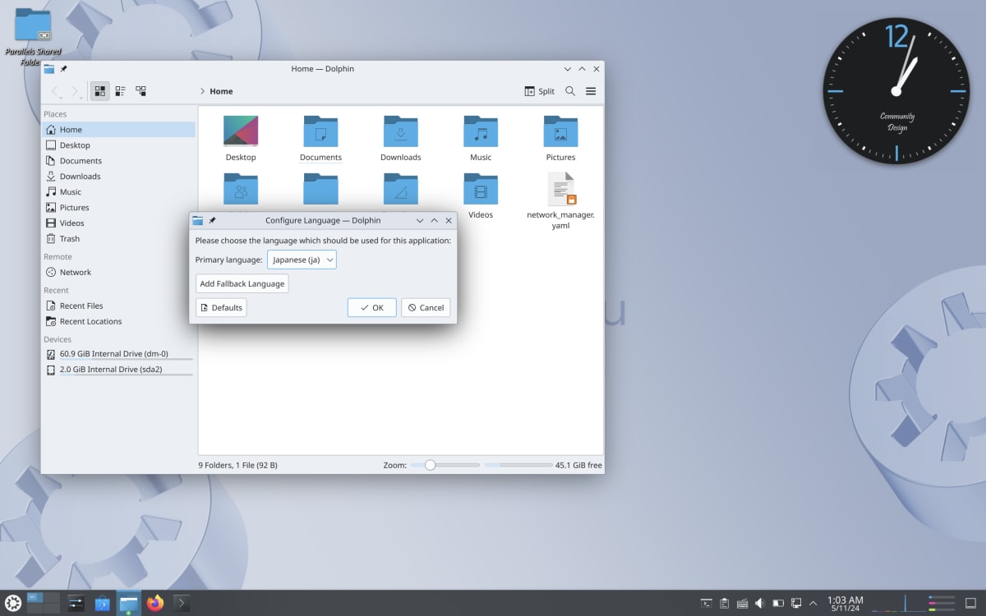Open Recent Locations in sidebar
986x616 pixels.
[119, 321]
